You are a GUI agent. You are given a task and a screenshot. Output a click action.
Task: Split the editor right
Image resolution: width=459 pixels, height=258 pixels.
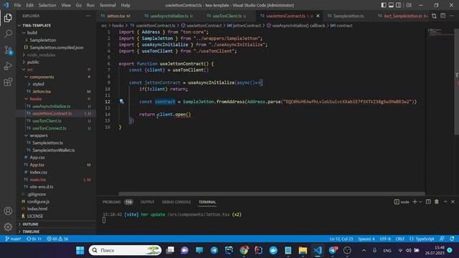(x=443, y=16)
